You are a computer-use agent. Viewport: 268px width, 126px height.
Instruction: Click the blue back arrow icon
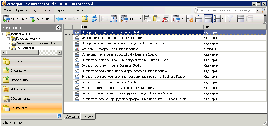[x=60, y=19]
